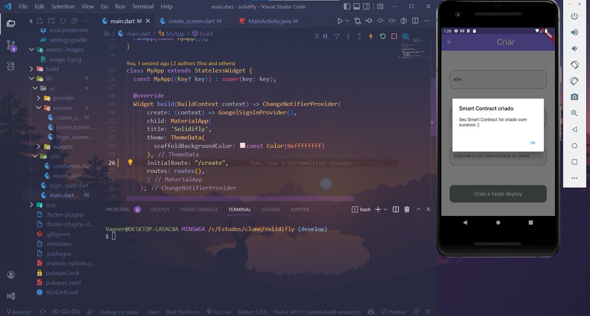Show code action lightbulb on line 26

130,162
